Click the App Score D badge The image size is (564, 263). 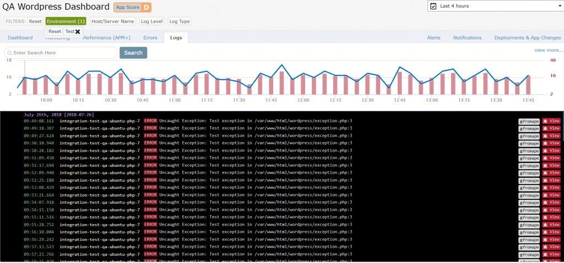[x=132, y=7]
